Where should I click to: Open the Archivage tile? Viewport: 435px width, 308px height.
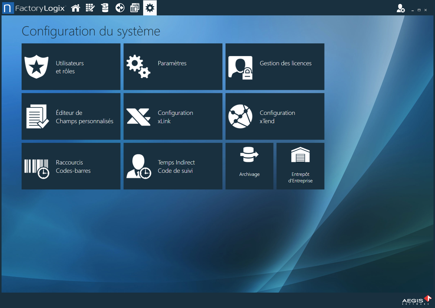(249, 166)
